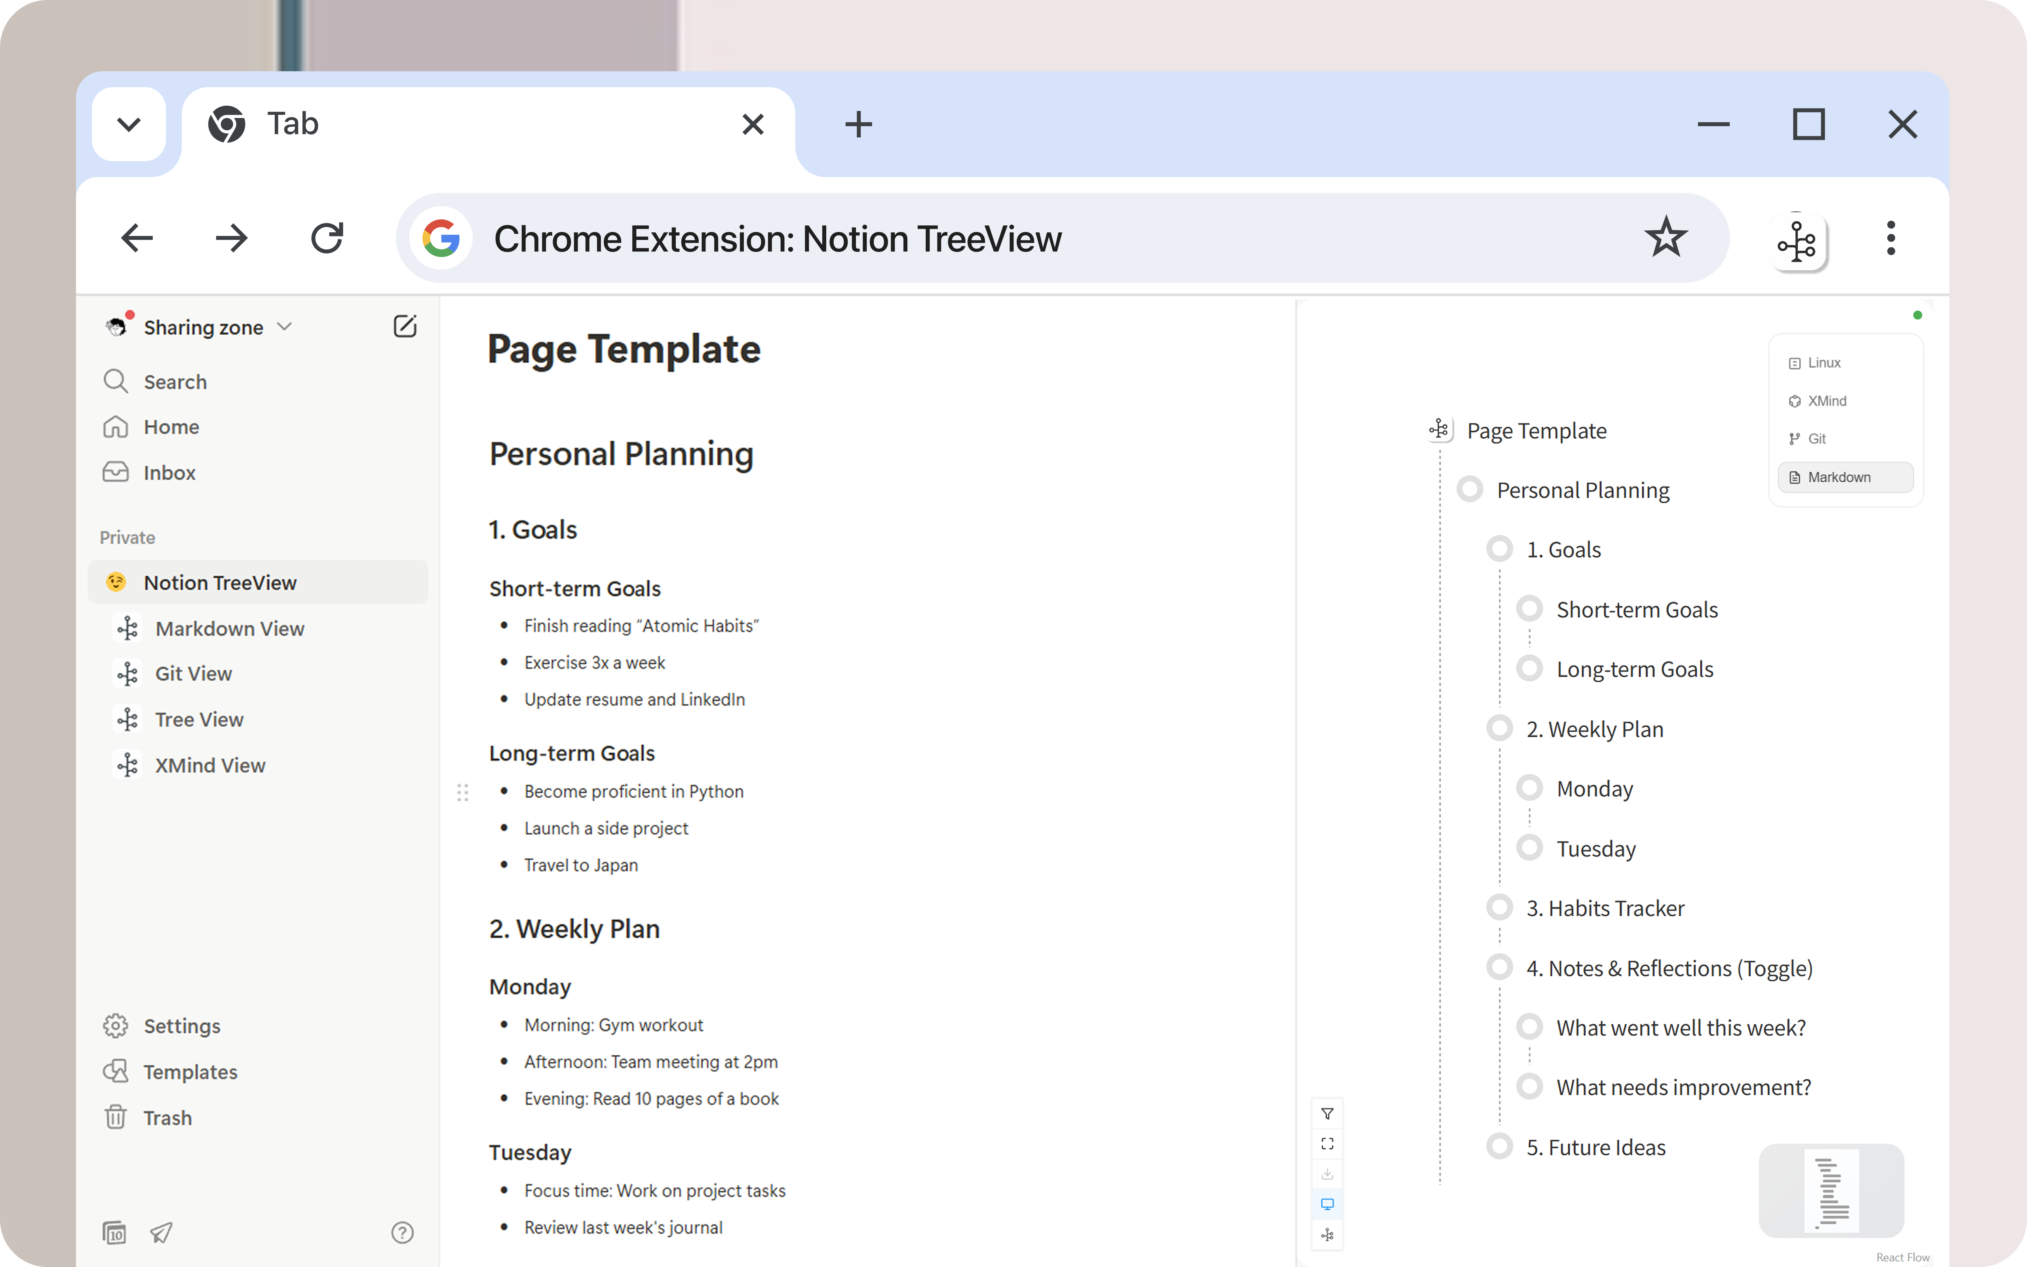Open the Notion TreeView extension icon
This screenshot has height=1267, width=2027.
pyautogui.click(x=1797, y=242)
